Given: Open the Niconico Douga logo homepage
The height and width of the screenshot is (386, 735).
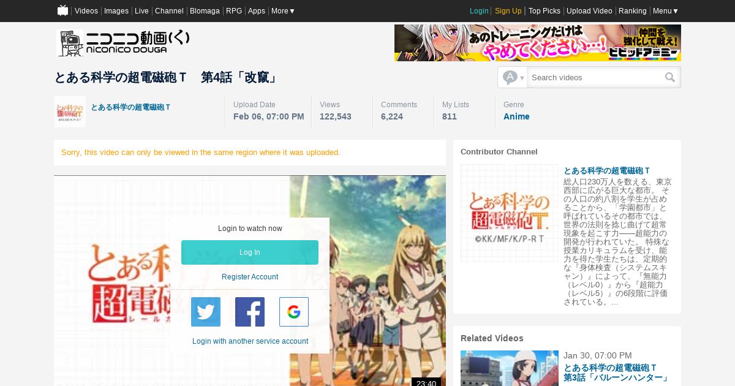Looking at the screenshot, I should pyautogui.click(x=123, y=43).
